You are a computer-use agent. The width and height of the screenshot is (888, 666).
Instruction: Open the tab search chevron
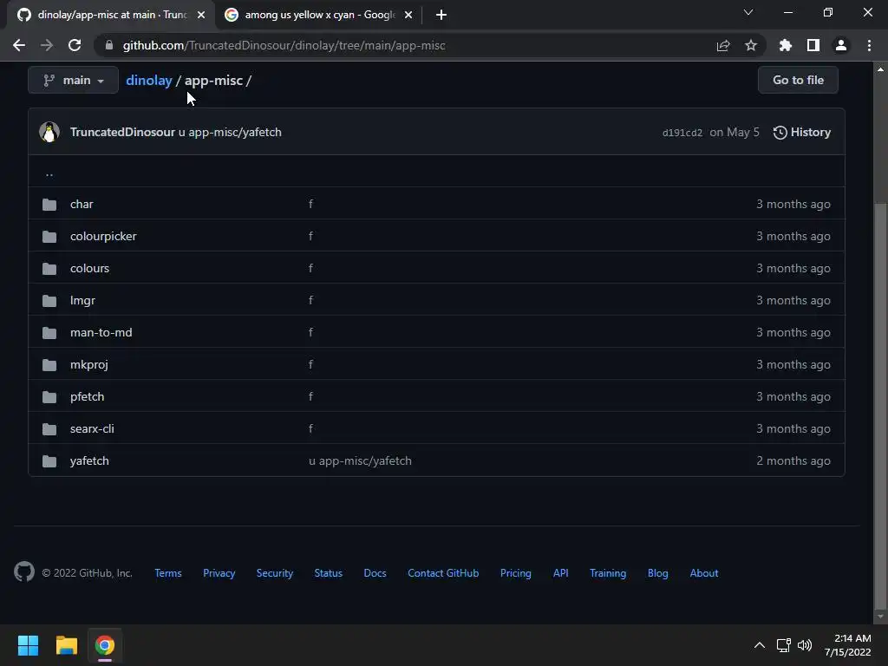click(x=748, y=12)
